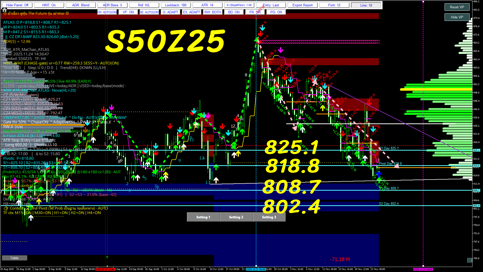Toggle the Hide Panel: Off button
The width and height of the screenshot is (483, 272).
click(17, 5)
